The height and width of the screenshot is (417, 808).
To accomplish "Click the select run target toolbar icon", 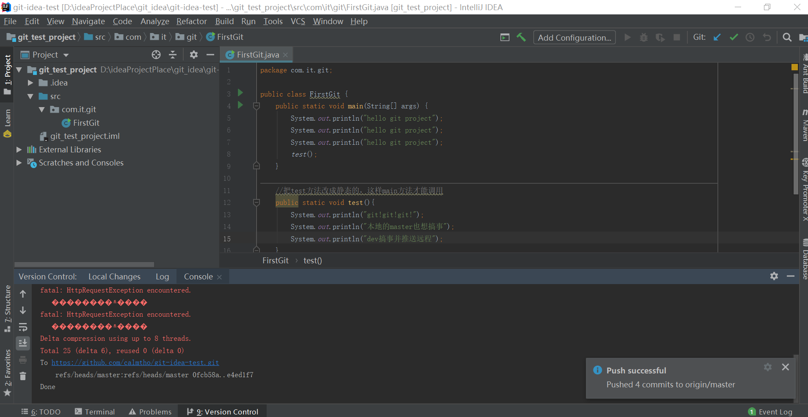I will click(505, 37).
